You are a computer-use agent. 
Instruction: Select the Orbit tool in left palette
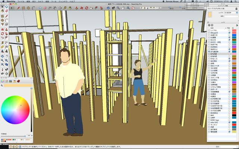point(2,56)
